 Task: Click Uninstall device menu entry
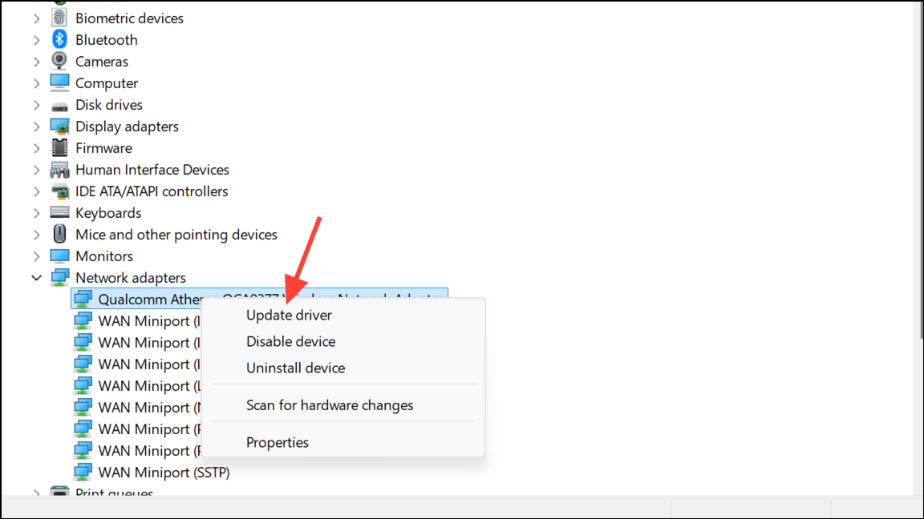(295, 368)
